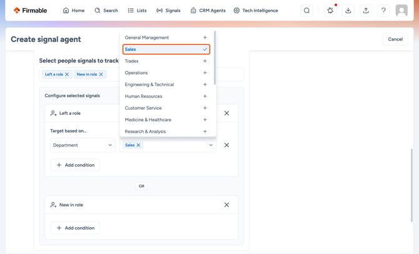This screenshot has height=254, width=419.
Task: Remove the Left a role tag
Action: [67, 74]
